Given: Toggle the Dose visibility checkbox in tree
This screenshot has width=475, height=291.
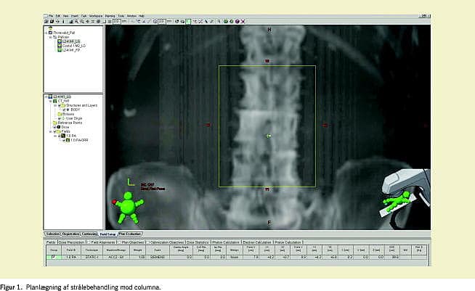Looking at the screenshot, I should coord(54,126).
